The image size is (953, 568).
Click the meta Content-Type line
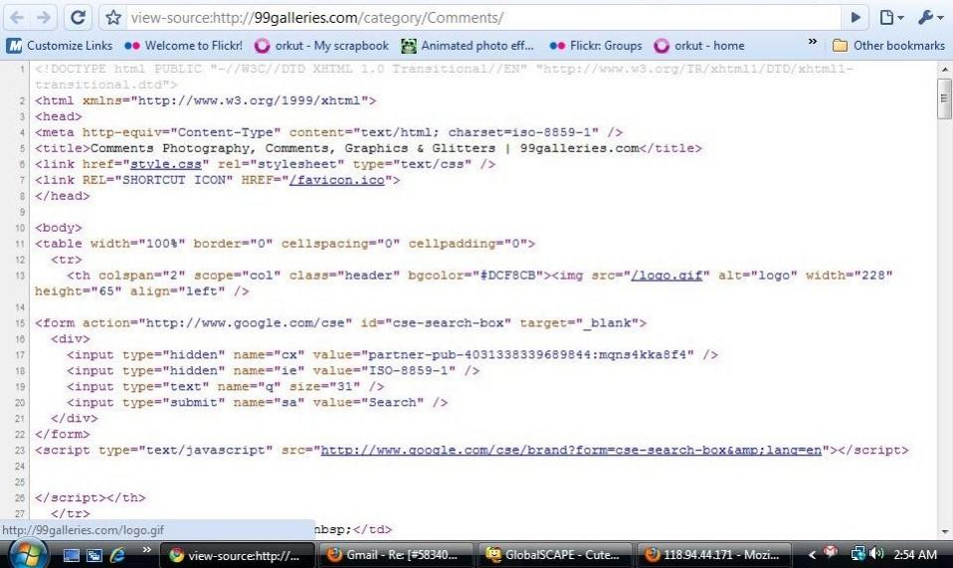pos(329,132)
